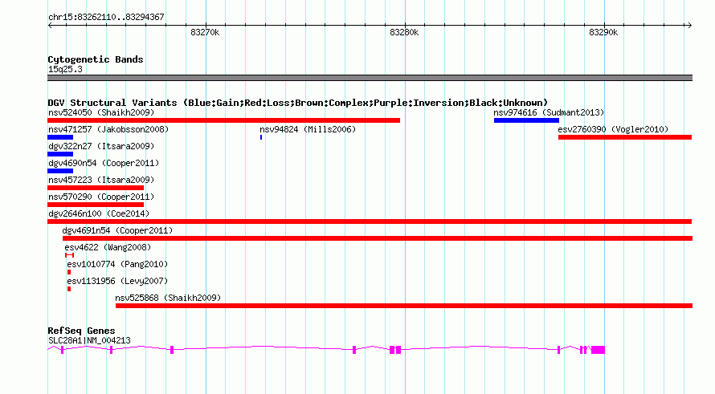The image size is (715, 394).
Task: Click the blue gain bar under nsv974616
Action: point(526,120)
